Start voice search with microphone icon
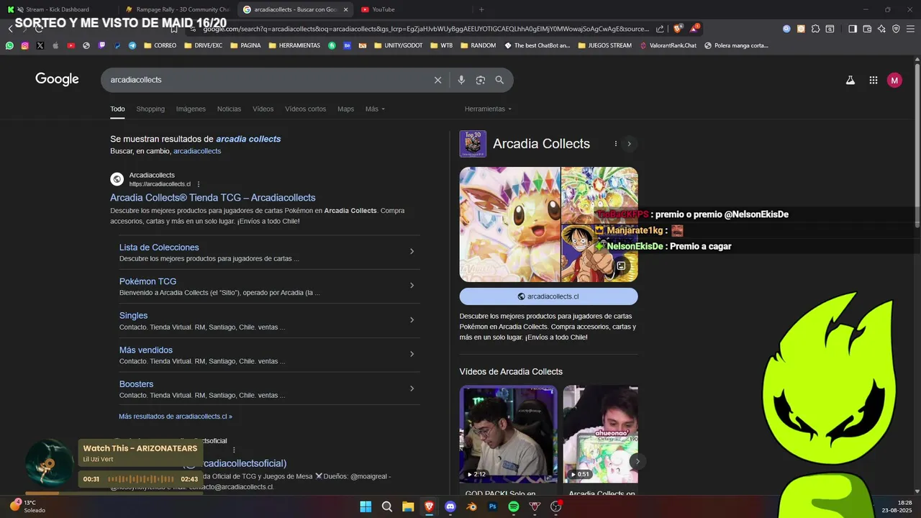921x518 pixels. pos(461,80)
